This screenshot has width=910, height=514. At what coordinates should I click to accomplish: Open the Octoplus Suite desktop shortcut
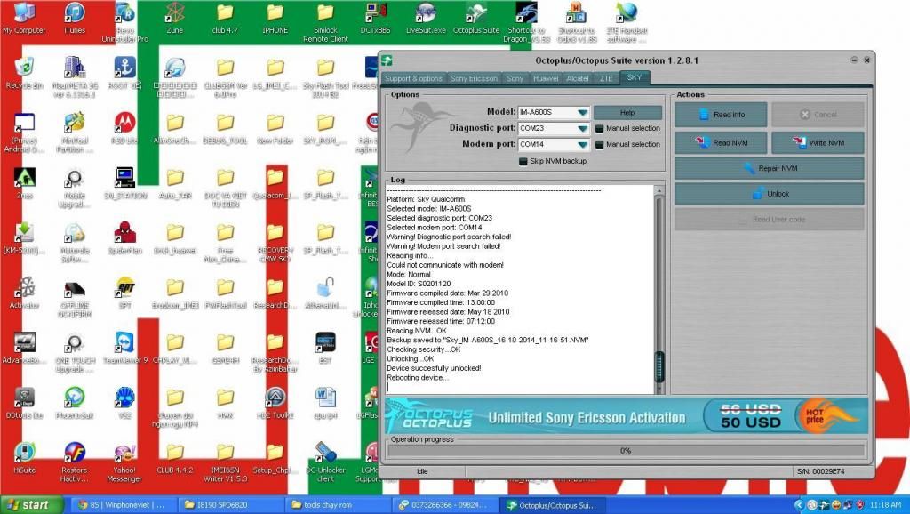476,19
